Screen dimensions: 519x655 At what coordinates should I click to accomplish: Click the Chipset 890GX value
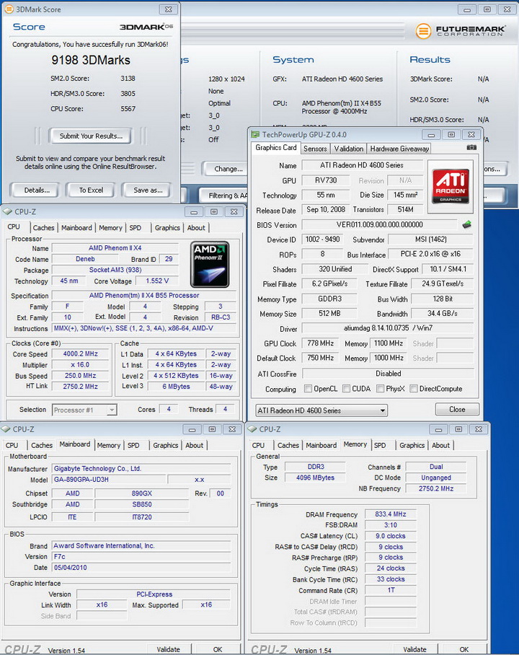tap(141, 493)
